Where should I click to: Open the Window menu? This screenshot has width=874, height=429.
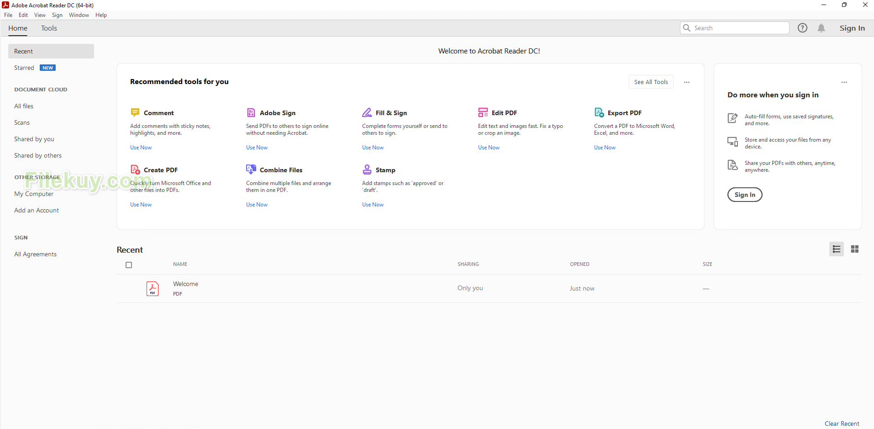click(79, 15)
